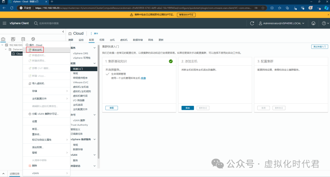Collapse the 192.168.100 vCenter tree node
330x177 pixels.
point(2,45)
